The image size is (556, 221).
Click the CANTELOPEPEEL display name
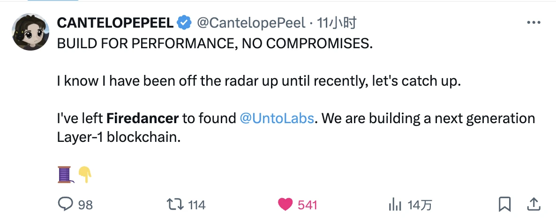tap(115, 22)
